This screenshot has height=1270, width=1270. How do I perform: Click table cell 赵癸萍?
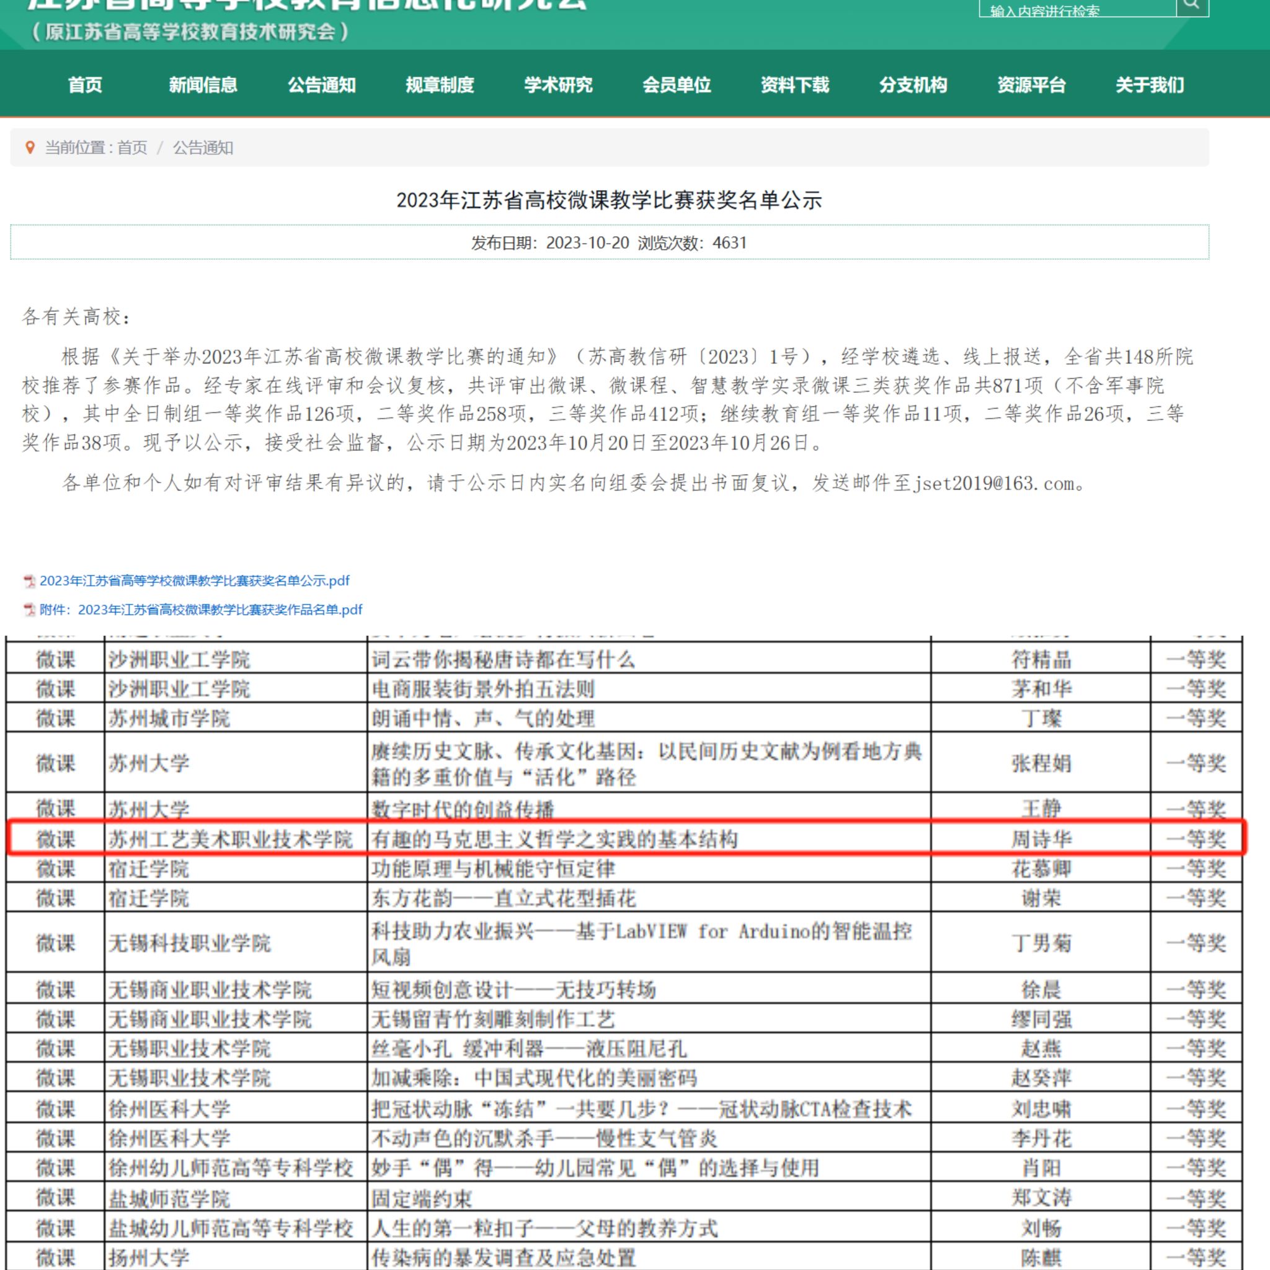(1041, 1078)
